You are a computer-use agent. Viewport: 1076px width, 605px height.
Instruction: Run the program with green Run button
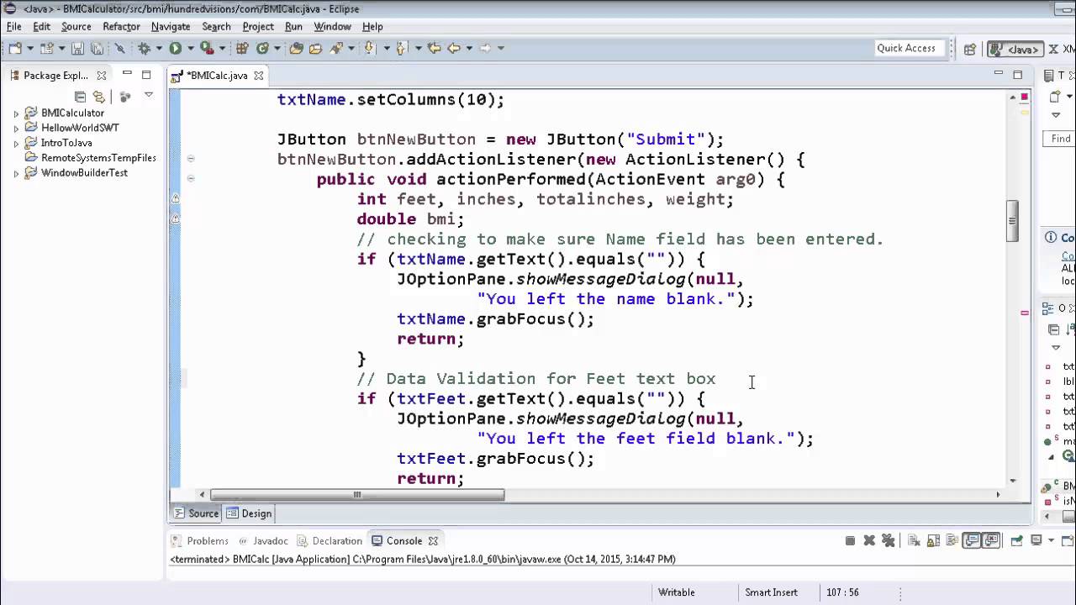point(175,48)
